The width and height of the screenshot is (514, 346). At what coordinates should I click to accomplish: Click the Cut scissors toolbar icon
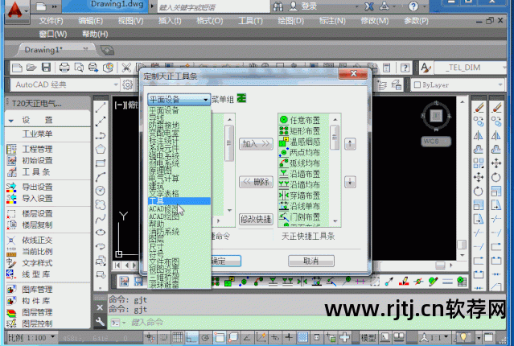pyautogui.click(x=126, y=68)
